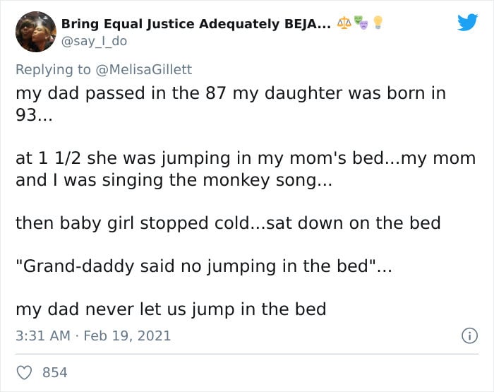Viewport: 494px width, 392px height.
Task: Open Bring Equal Justice Adequately profile name
Action: pos(191,24)
